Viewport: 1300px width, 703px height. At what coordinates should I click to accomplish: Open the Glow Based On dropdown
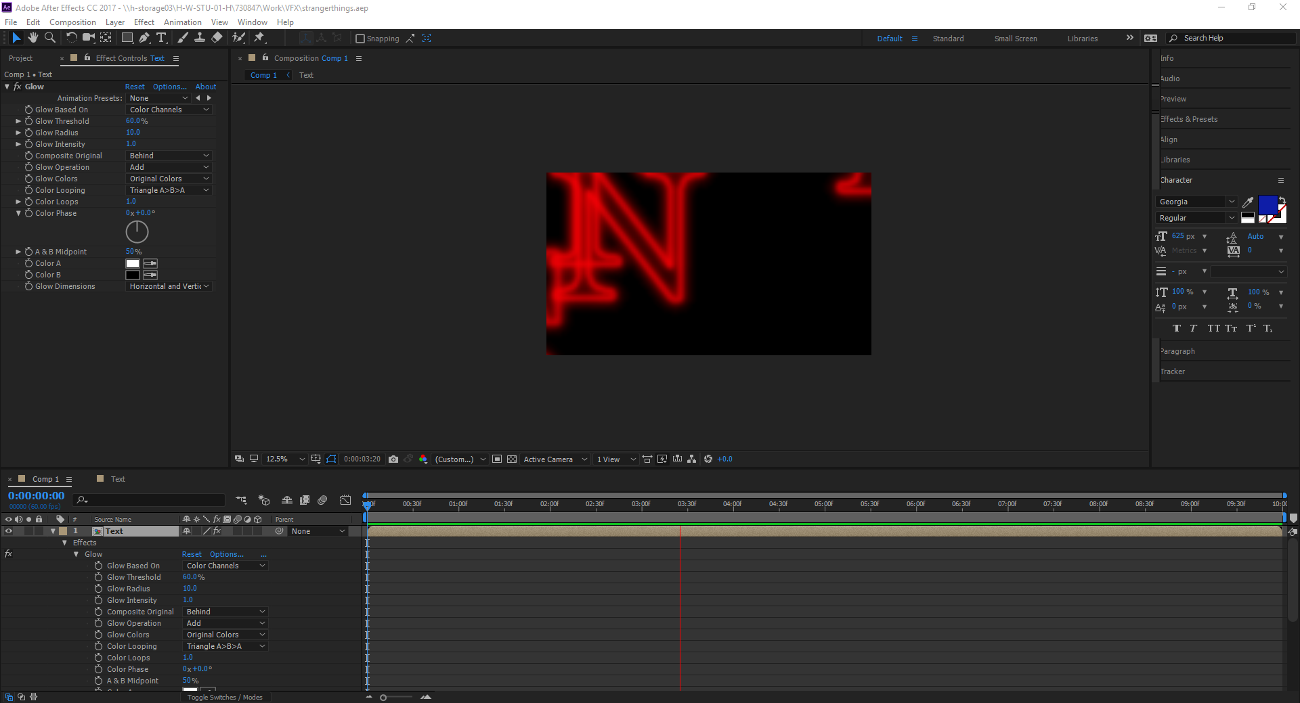(x=169, y=110)
